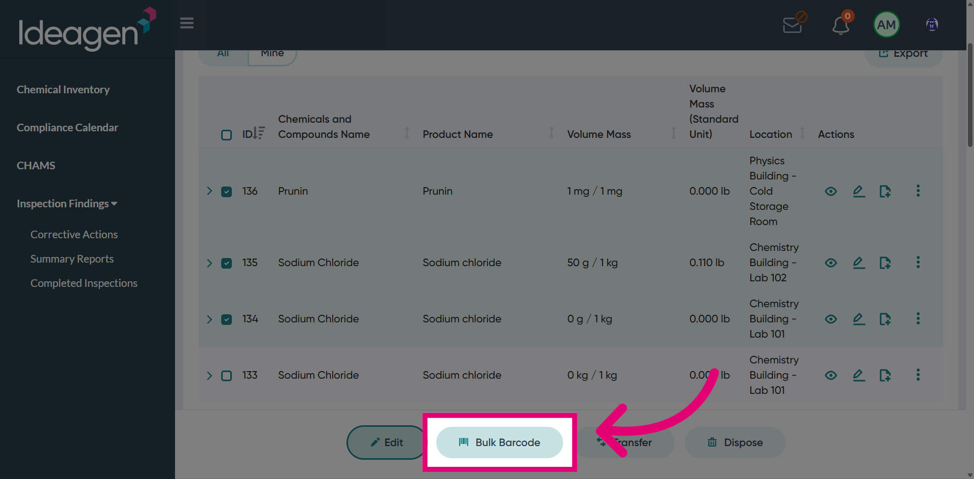Sort by Location column arrows
The height and width of the screenshot is (479, 974).
click(802, 133)
